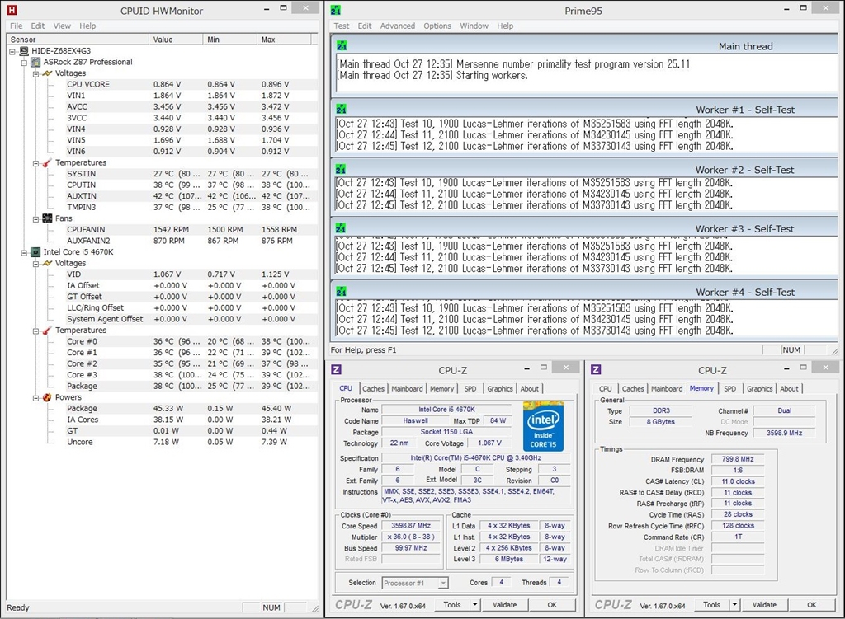Click the Prime95 Main thread window icon
Viewport: 845px width, 619px height.
tap(342, 45)
